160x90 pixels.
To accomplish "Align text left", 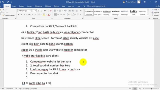I will pyautogui.click(x=55, y=14).
